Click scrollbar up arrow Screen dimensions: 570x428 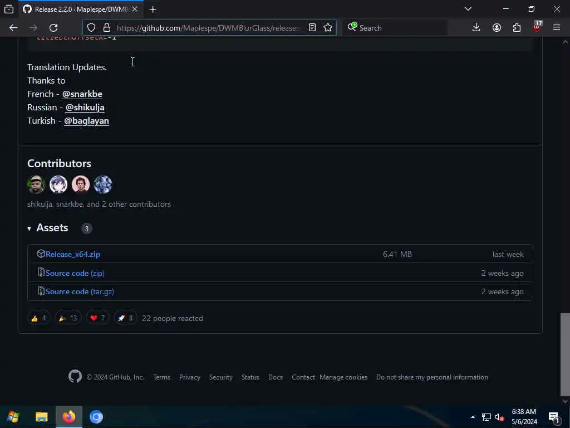(565, 42)
